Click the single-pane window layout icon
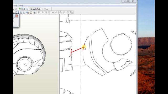Screen dimensions: 168x94 pyautogui.click(x=27, y=9)
